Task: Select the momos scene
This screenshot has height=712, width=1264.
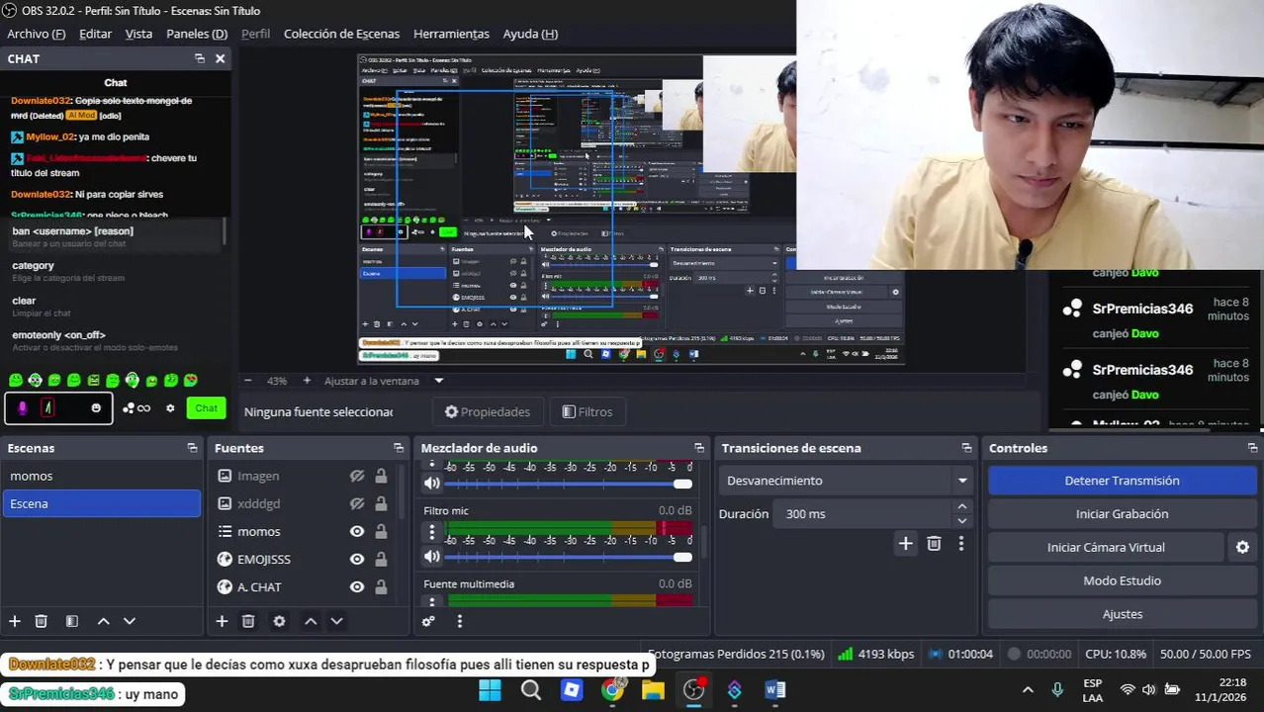Action: [101, 476]
